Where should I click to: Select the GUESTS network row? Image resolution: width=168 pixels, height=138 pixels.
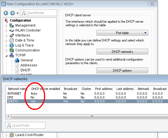pyautogui.click(x=83, y=101)
